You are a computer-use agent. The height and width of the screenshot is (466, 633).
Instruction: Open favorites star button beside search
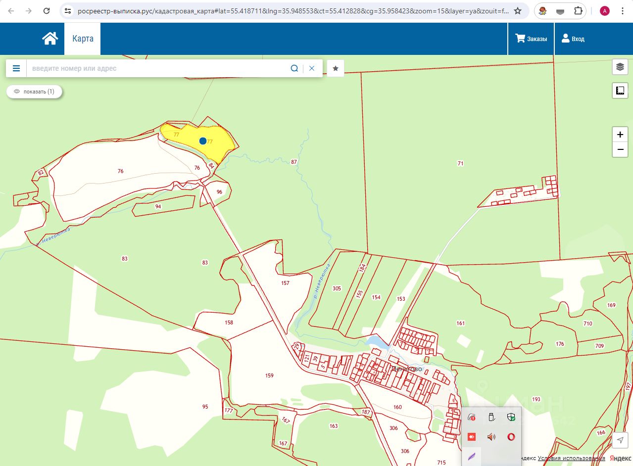click(336, 68)
